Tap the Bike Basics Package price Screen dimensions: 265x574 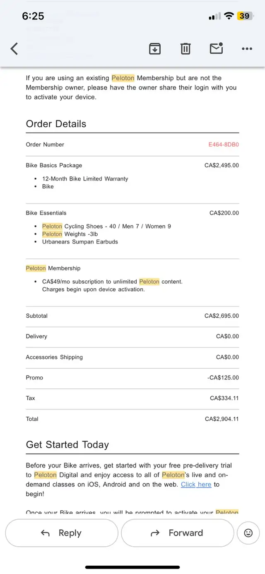(222, 165)
